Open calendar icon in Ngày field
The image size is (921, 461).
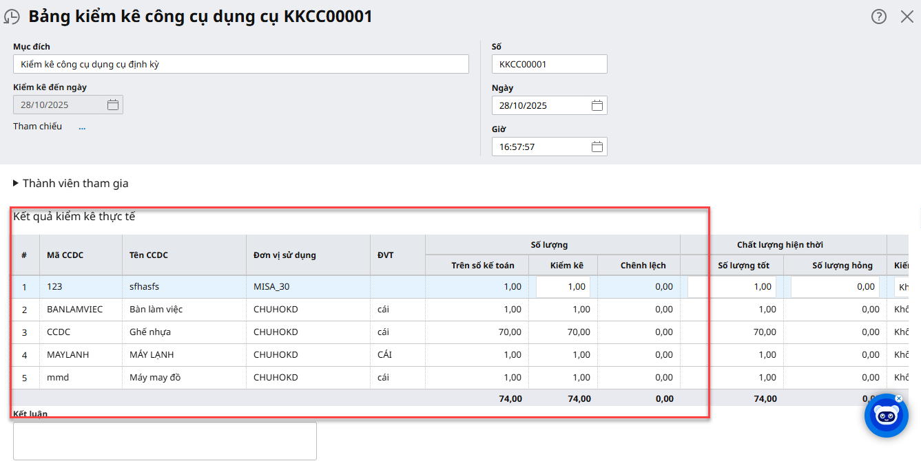click(597, 105)
